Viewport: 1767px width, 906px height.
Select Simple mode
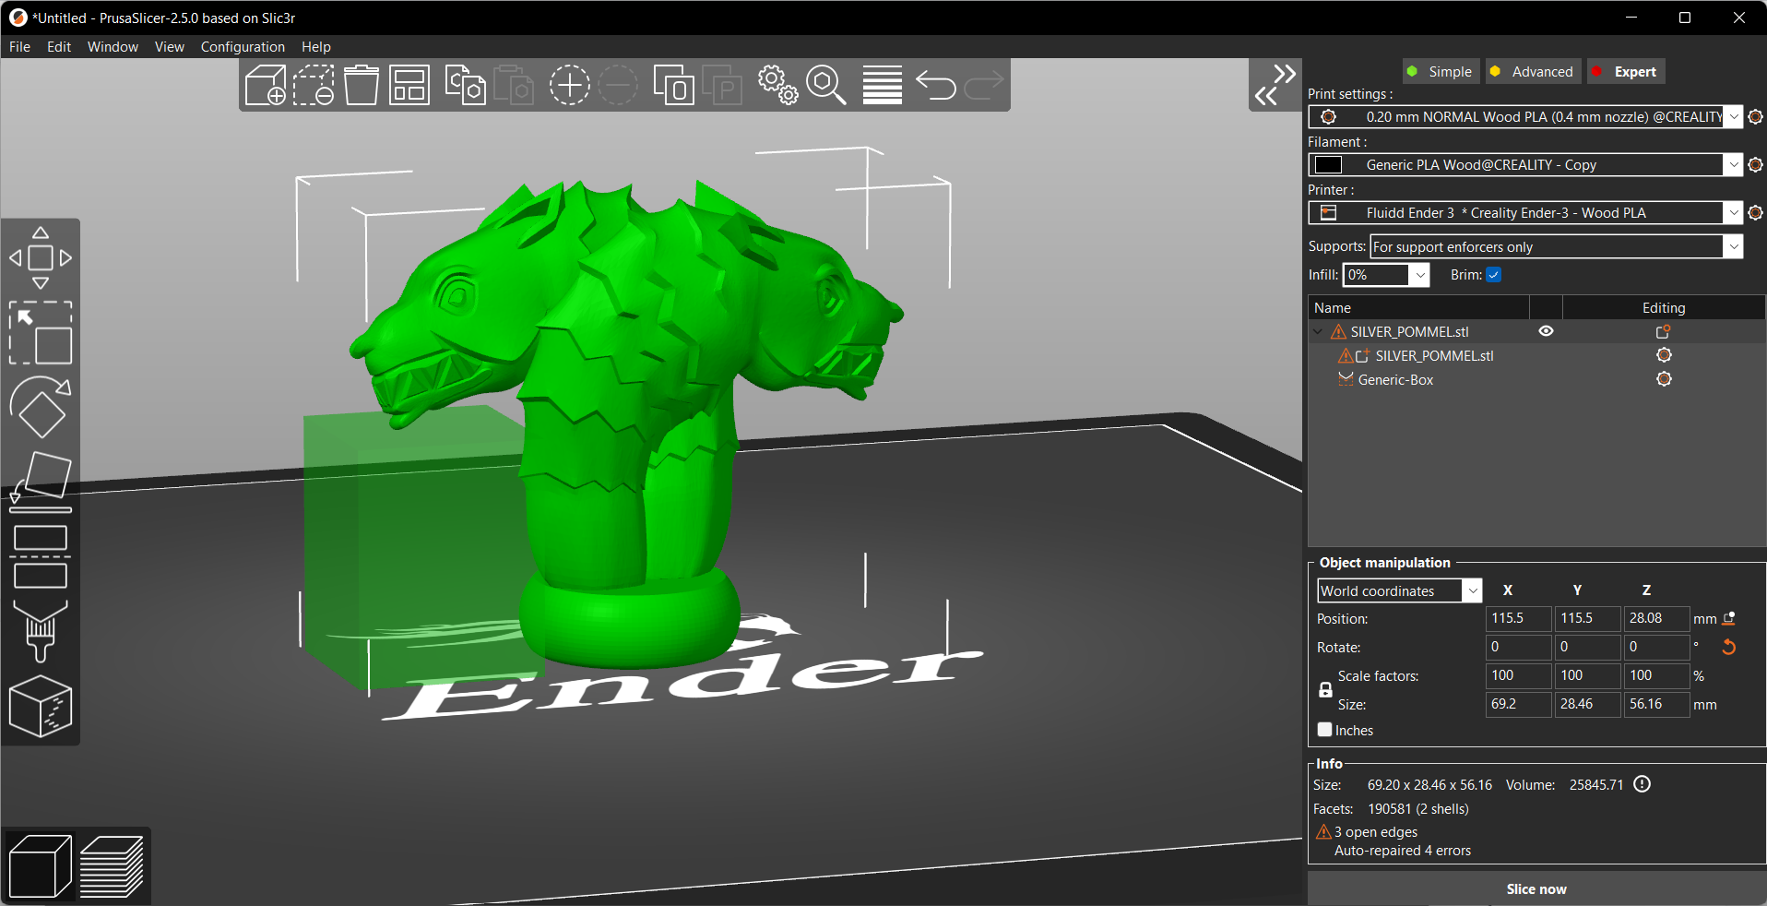click(1440, 72)
